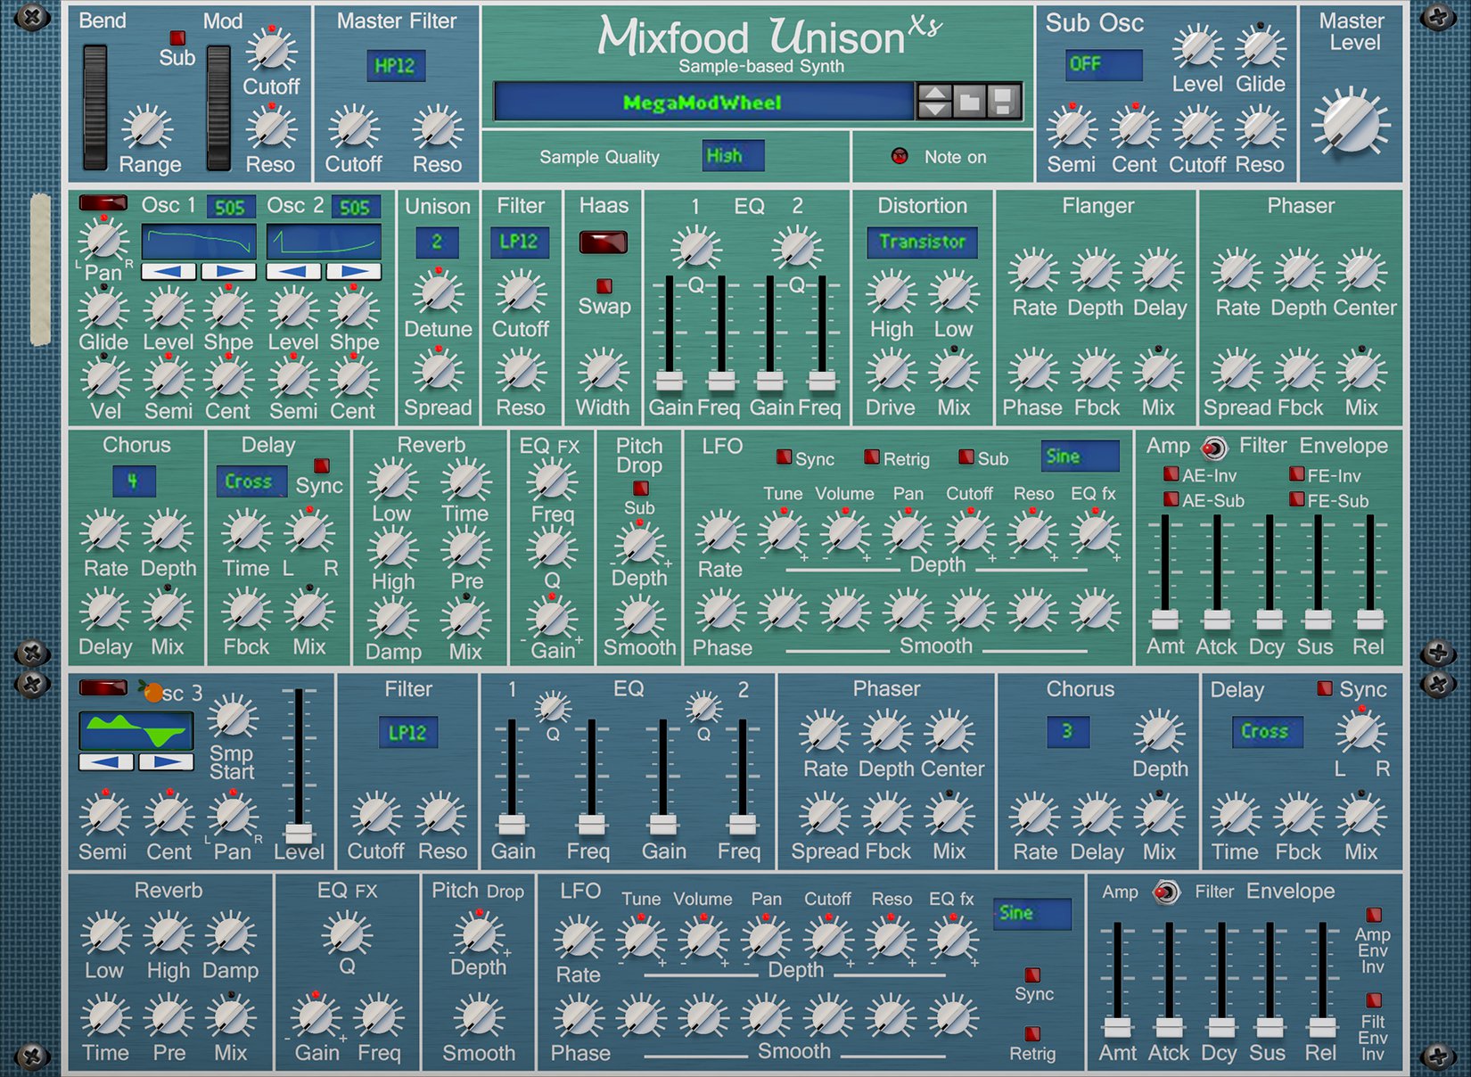Viewport: 1471px width, 1077px height.
Task: Click the Master Filter Cutoff knob
Action: pos(354,127)
